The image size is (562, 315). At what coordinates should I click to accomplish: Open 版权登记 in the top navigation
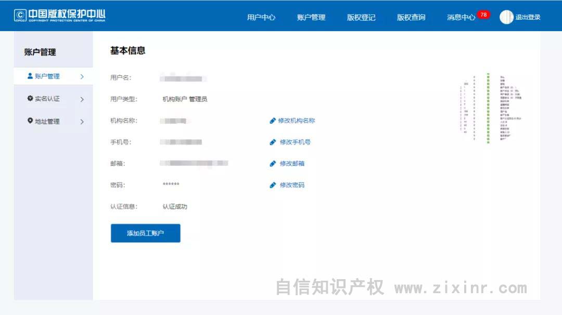pyautogui.click(x=361, y=17)
